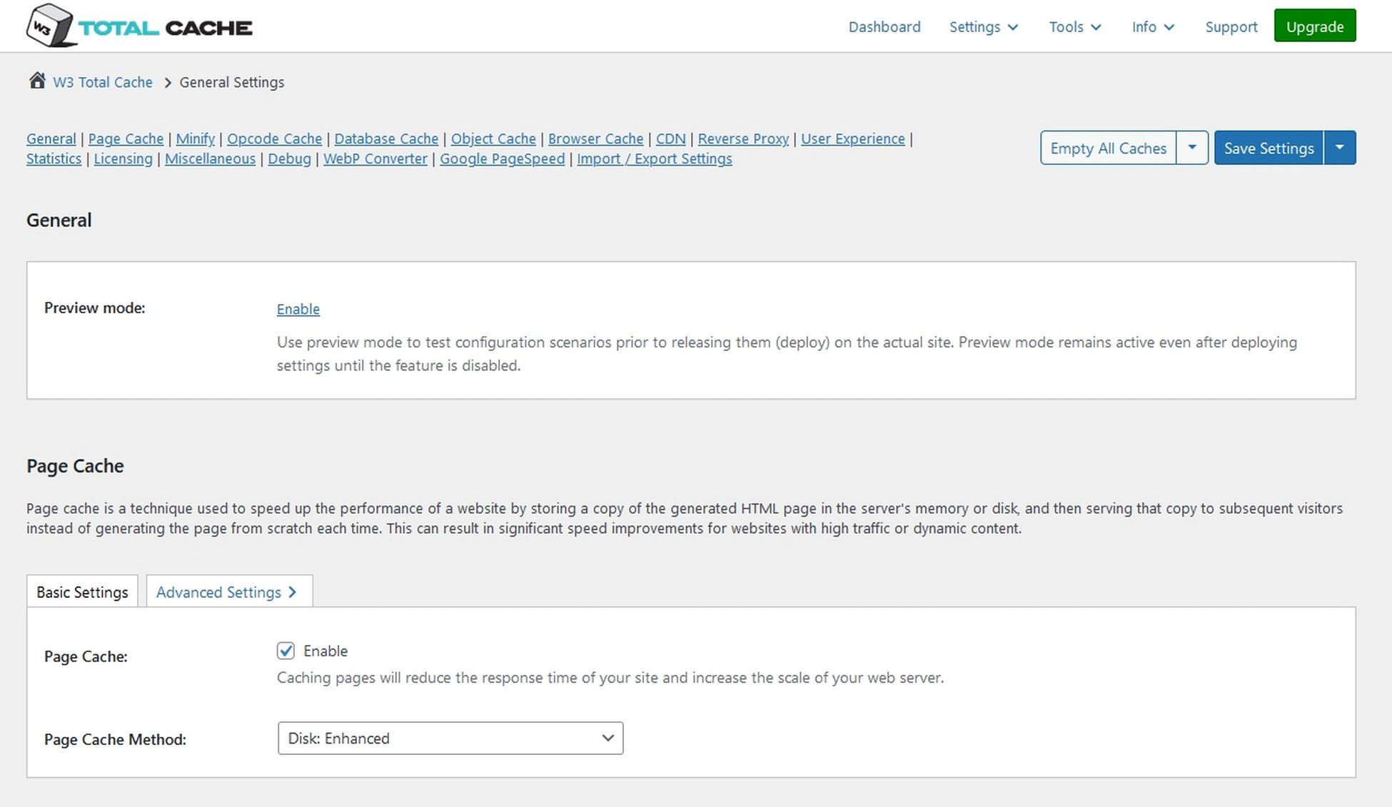This screenshot has width=1392, height=807.
Task: Jump to Debug section link
Action: pyautogui.click(x=289, y=158)
